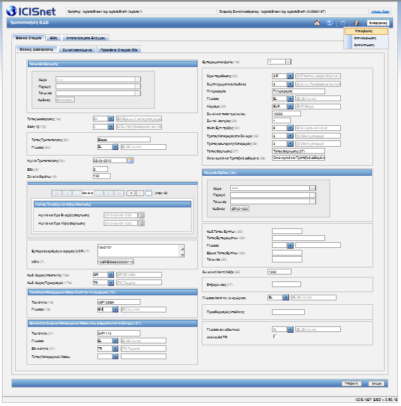Click the Επιβαρύνσεις (47) input field
This screenshot has width=401, height=406.
click(x=287, y=285)
